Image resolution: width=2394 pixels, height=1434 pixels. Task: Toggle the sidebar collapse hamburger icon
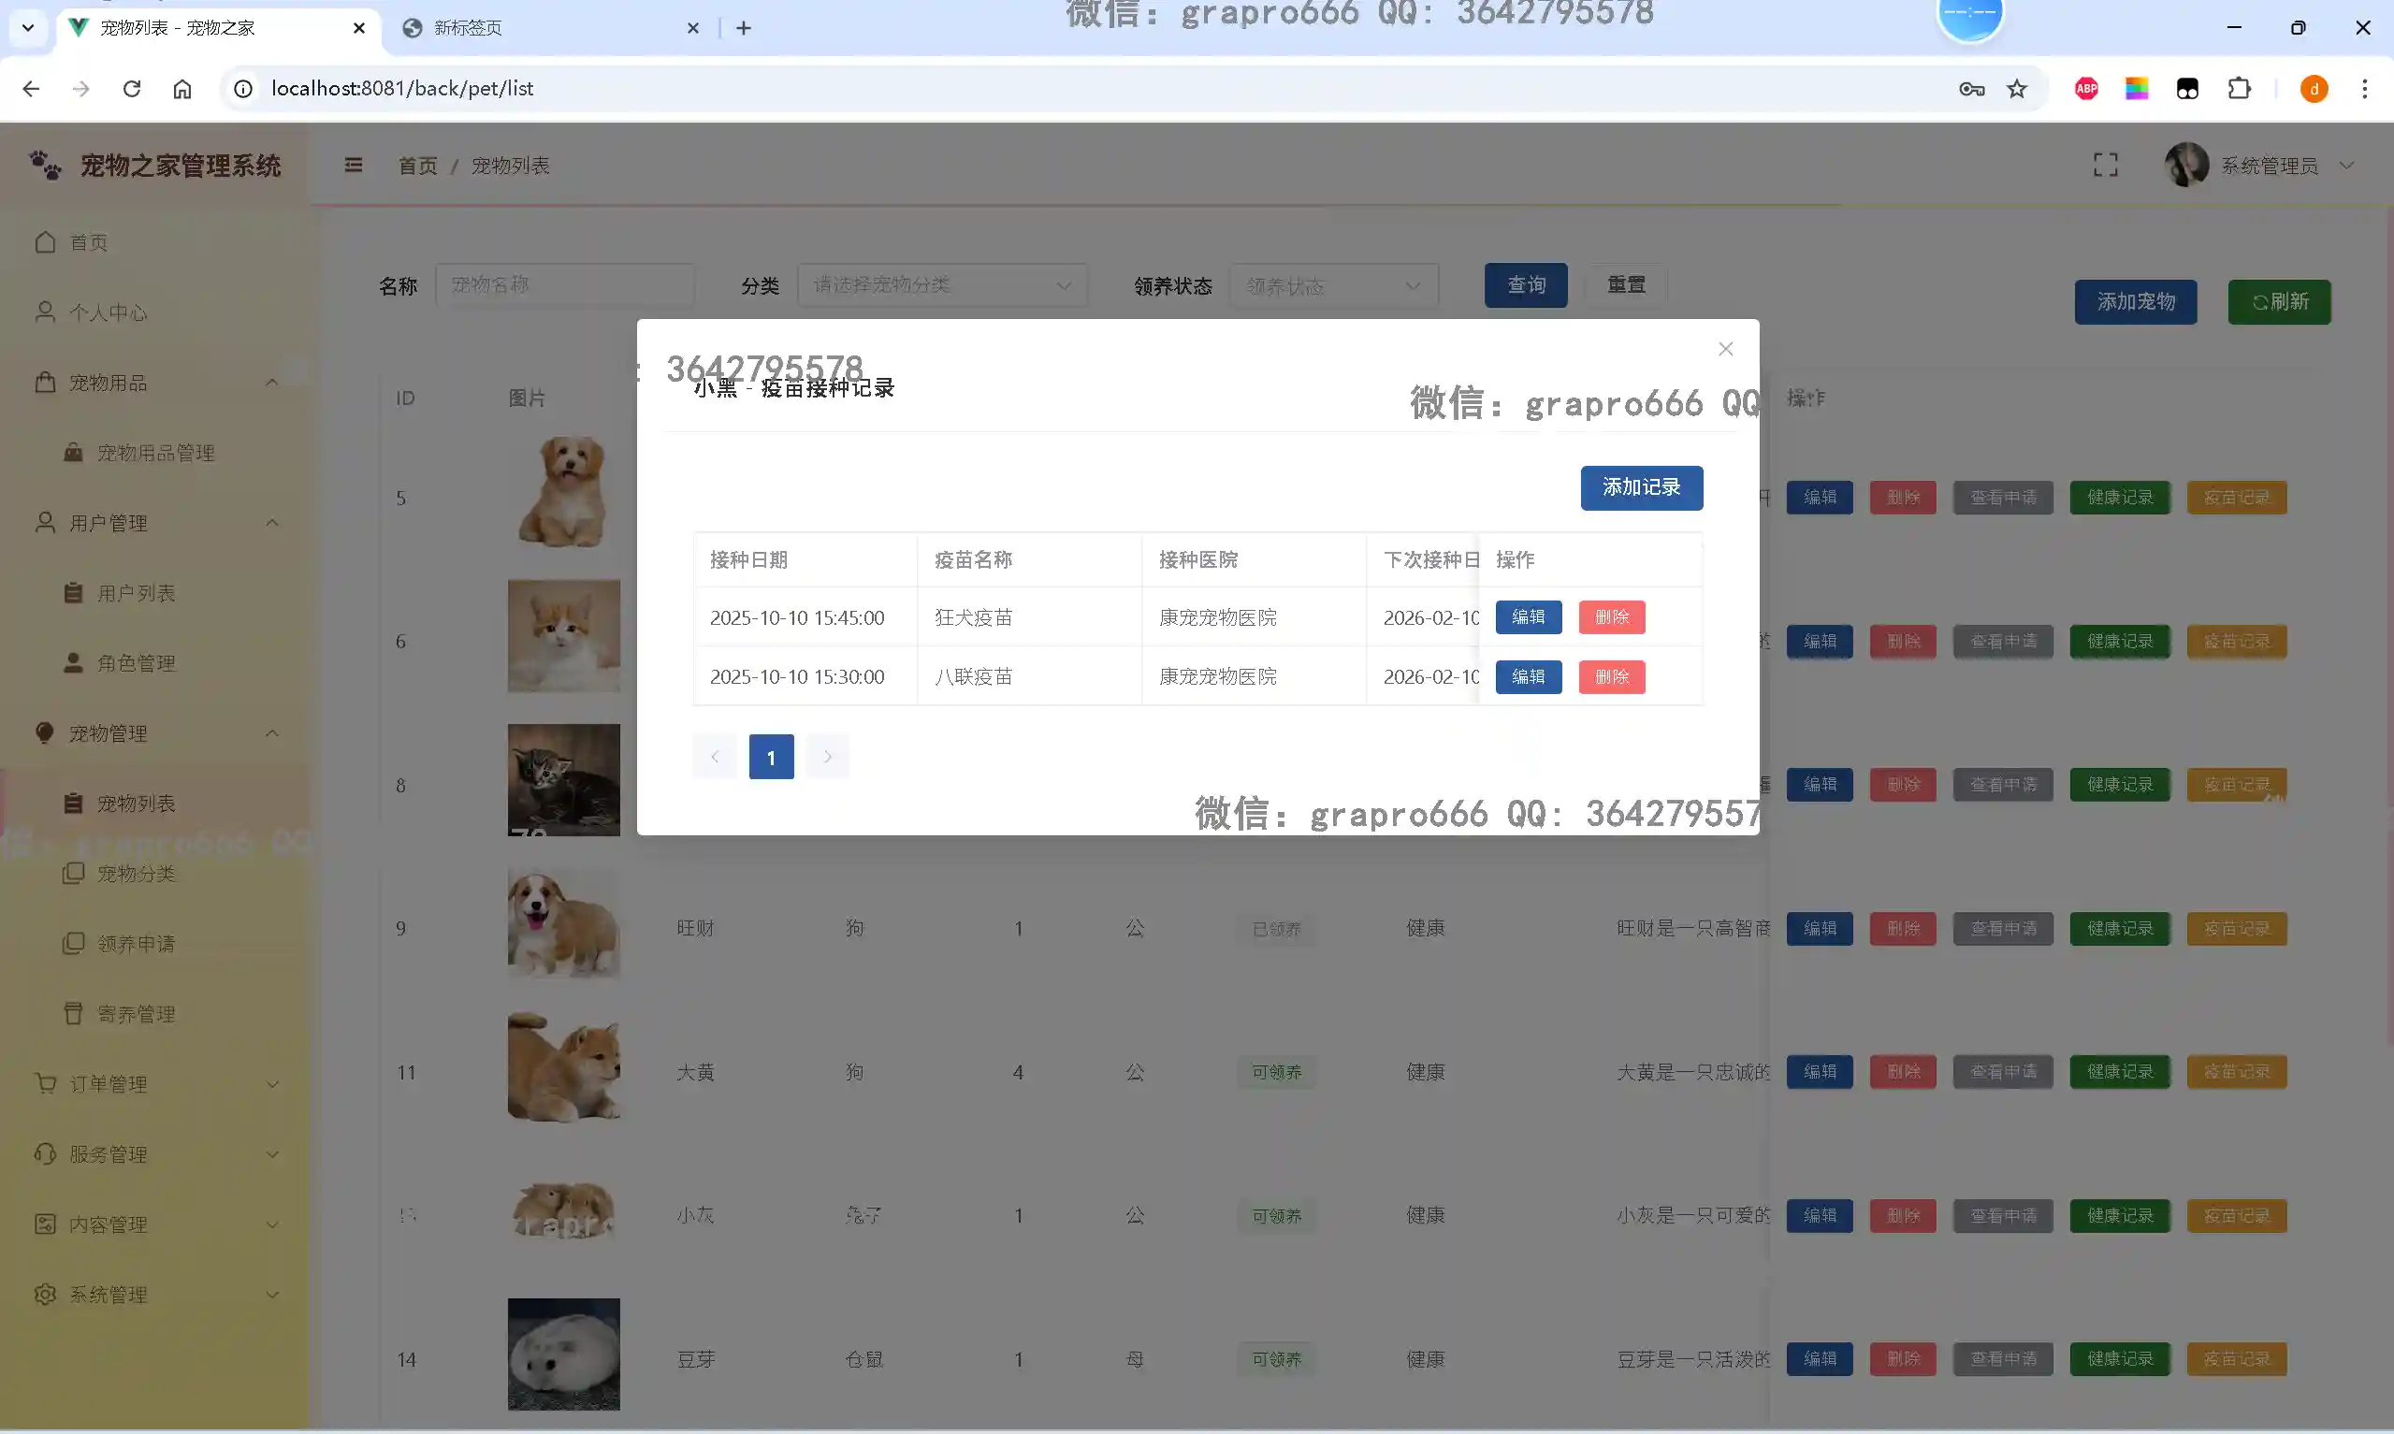354,166
